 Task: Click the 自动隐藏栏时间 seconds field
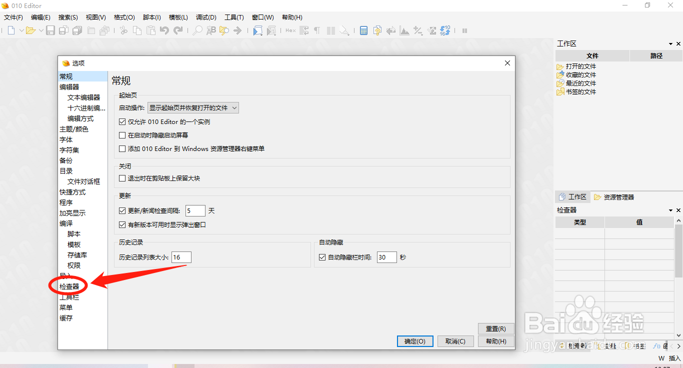(387, 257)
